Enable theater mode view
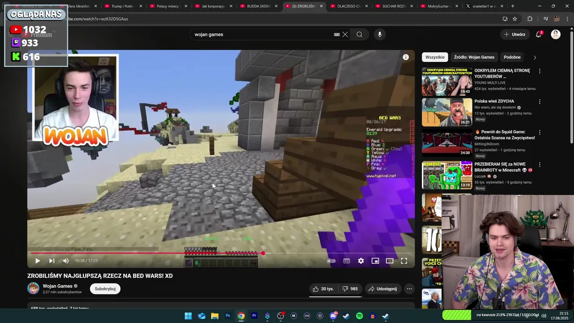This screenshot has height=323, width=574. (x=390, y=261)
